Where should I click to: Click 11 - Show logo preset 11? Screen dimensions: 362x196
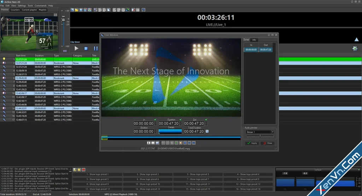[198, 184]
